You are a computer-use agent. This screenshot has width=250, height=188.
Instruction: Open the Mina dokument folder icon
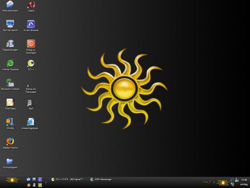[x=10, y=5]
